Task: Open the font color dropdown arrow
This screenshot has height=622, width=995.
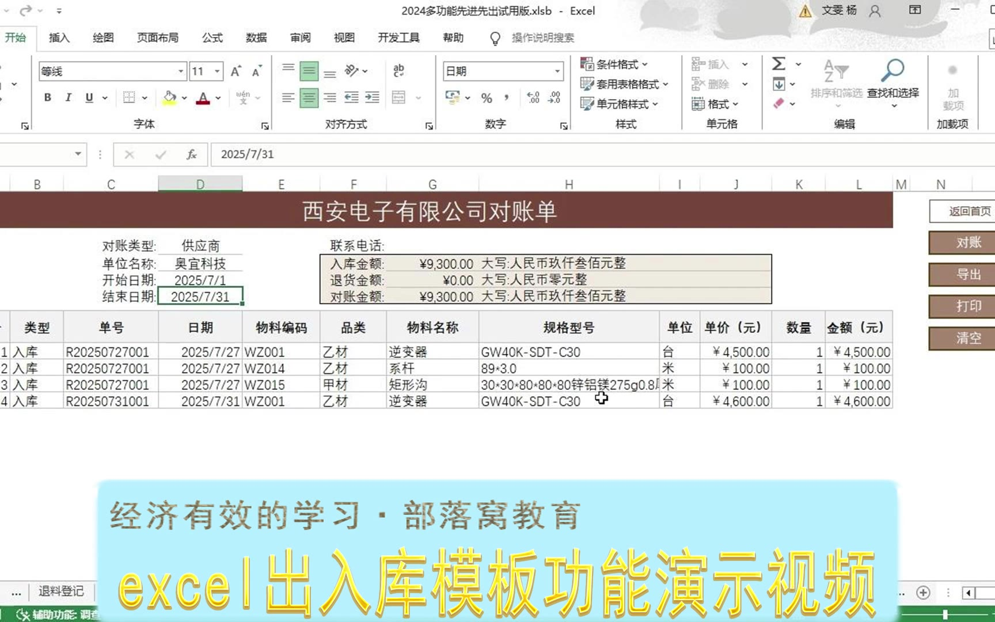Action: tap(218, 98)
